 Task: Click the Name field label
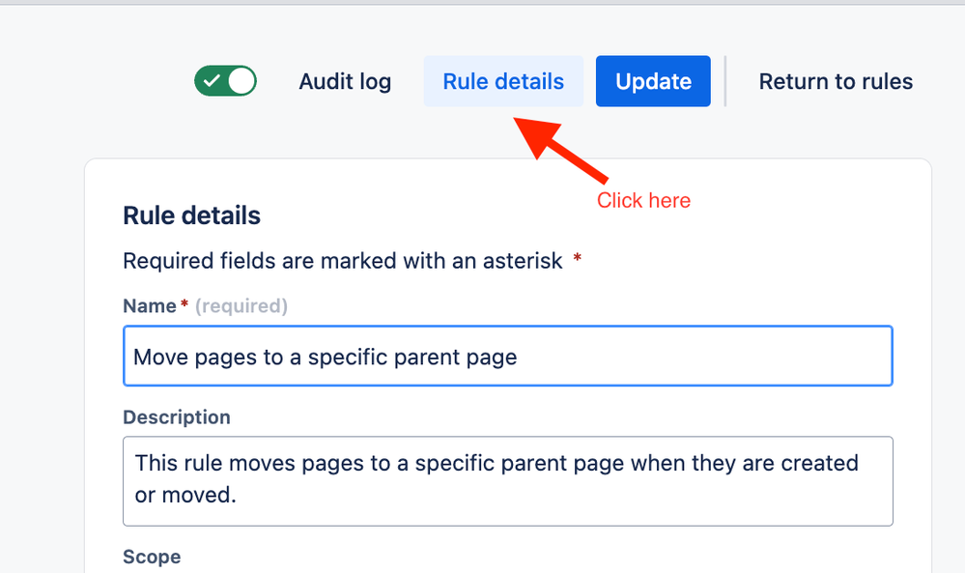[150, 305]
